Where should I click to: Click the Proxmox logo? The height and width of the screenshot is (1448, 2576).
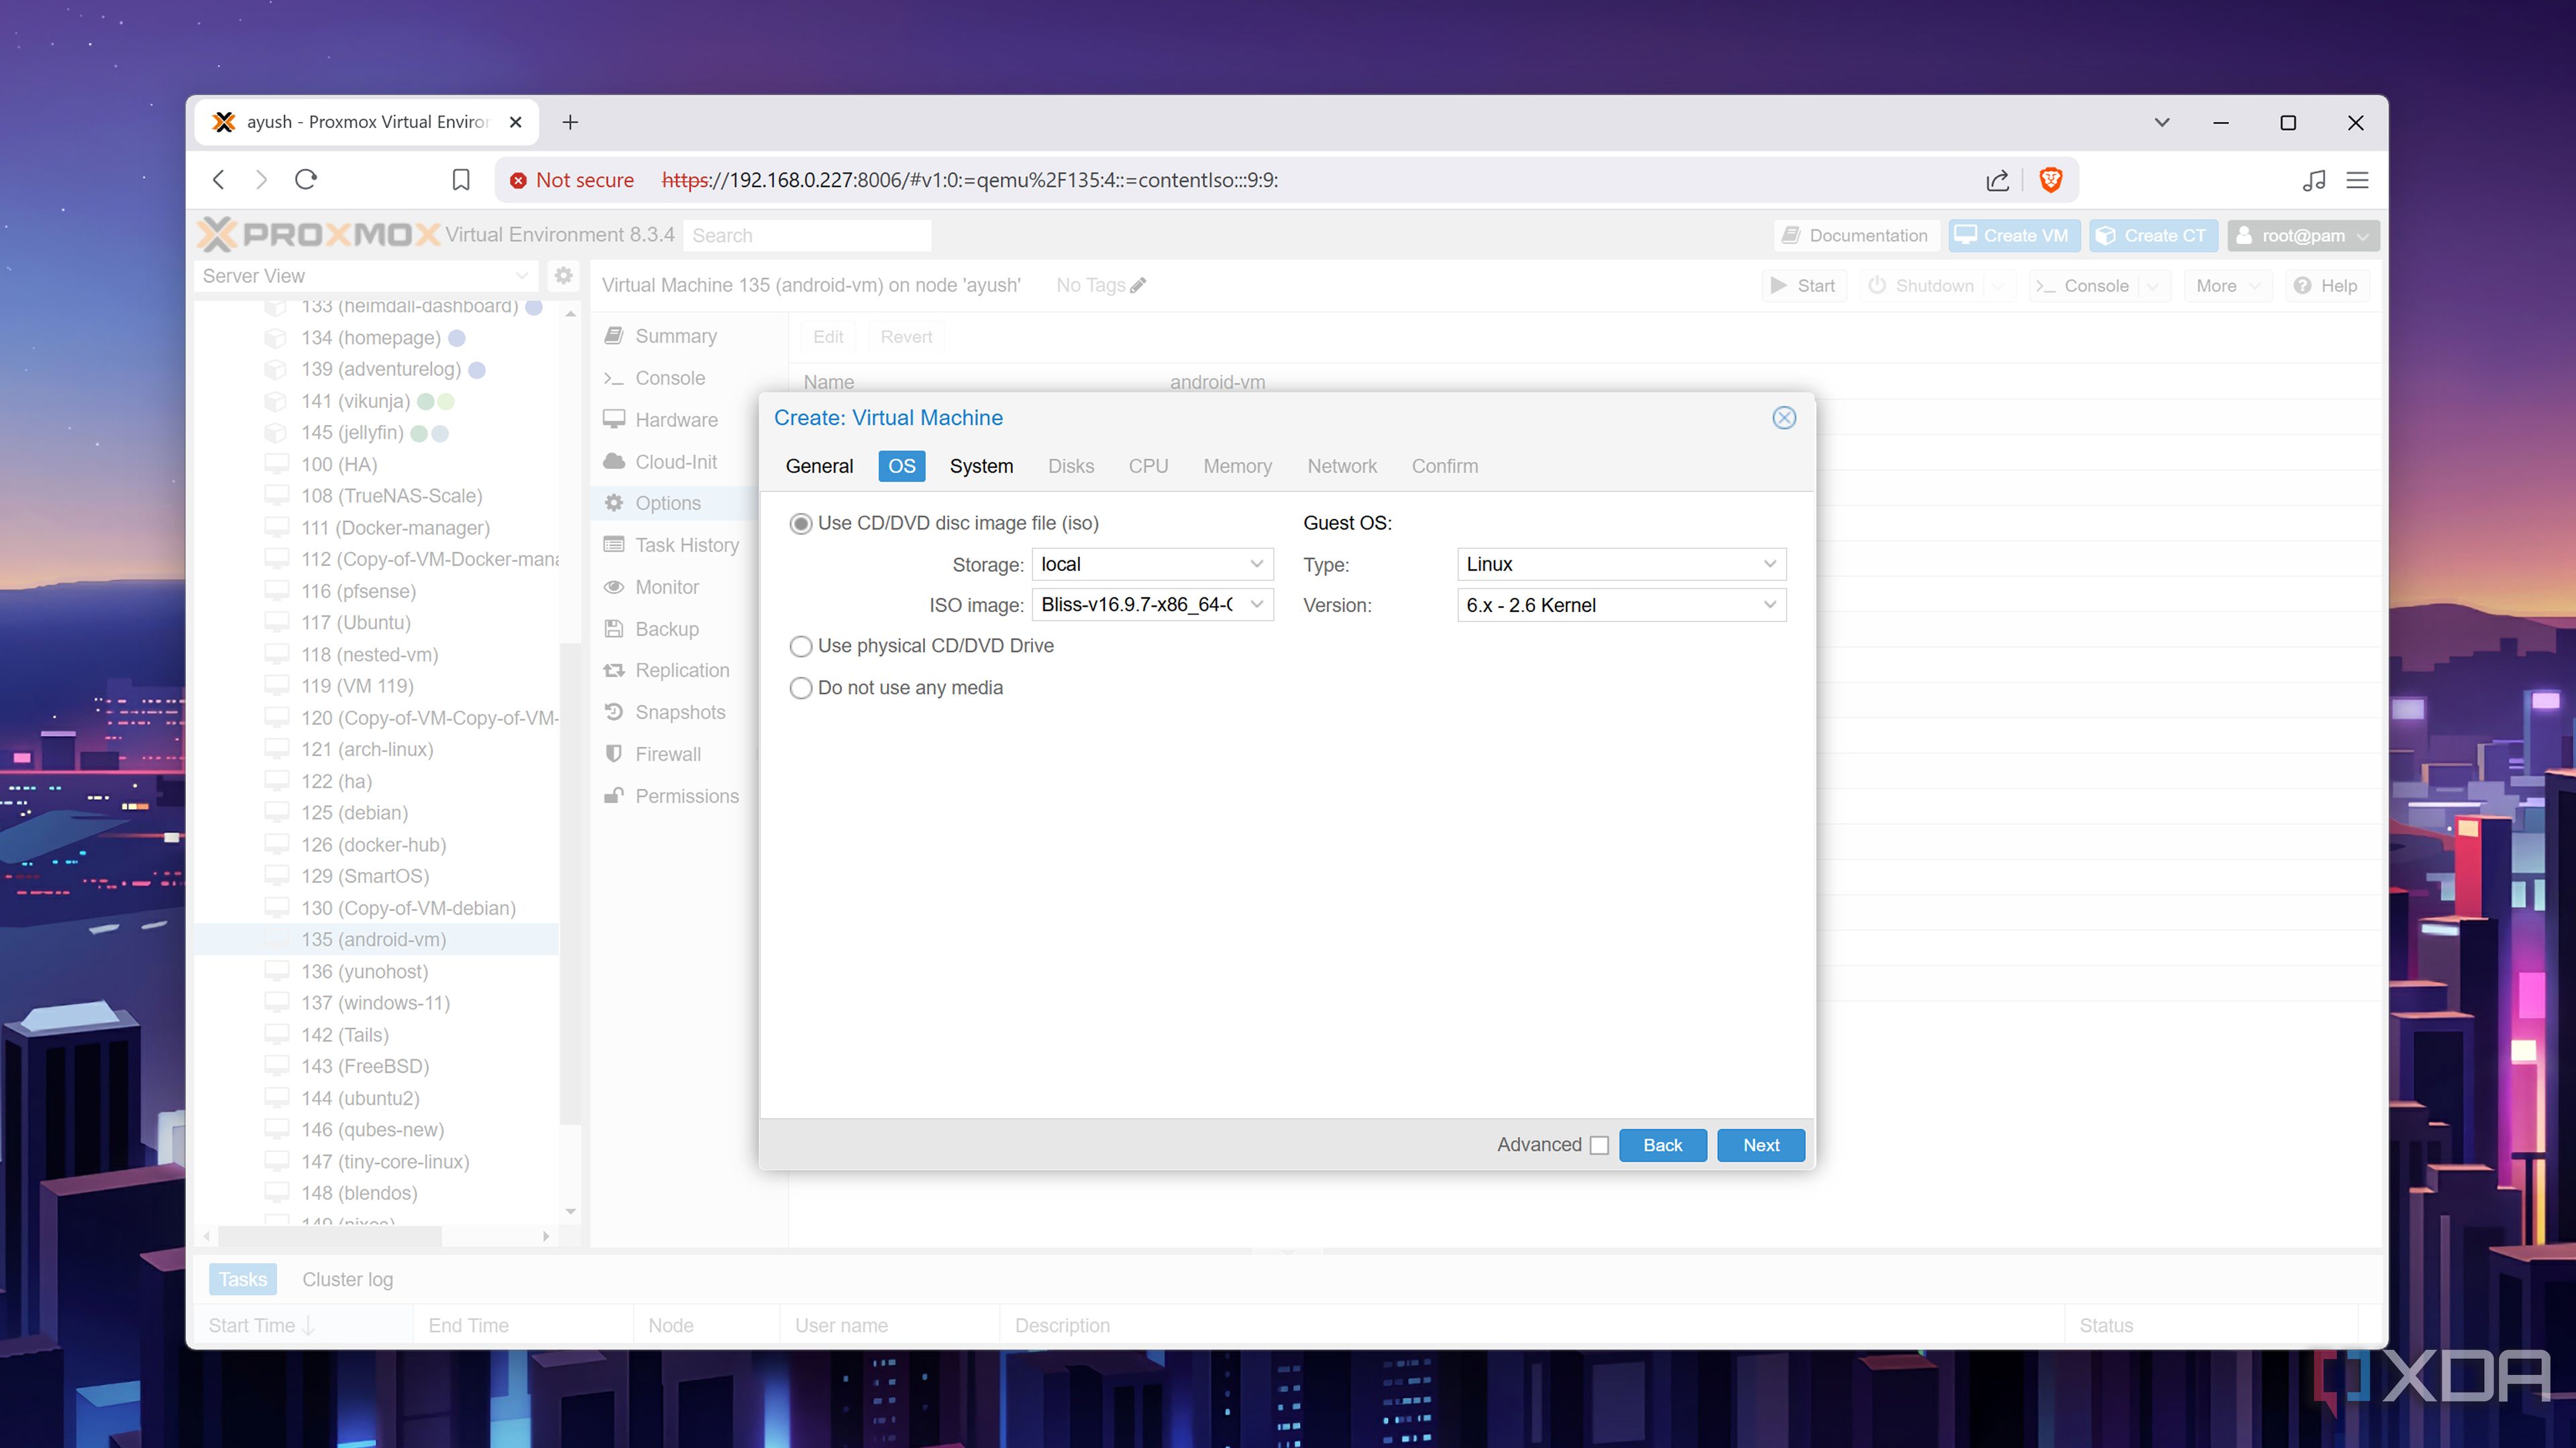(x=318, y=235)
